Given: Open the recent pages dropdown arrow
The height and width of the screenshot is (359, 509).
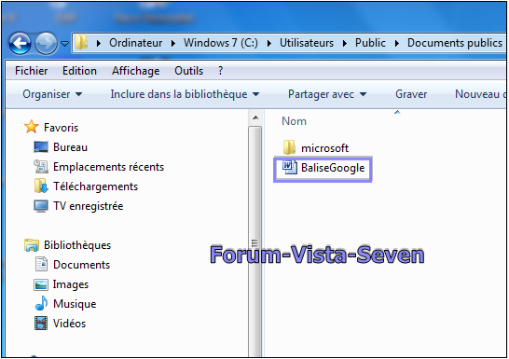Looking at the screenshot, I should 65,44.
